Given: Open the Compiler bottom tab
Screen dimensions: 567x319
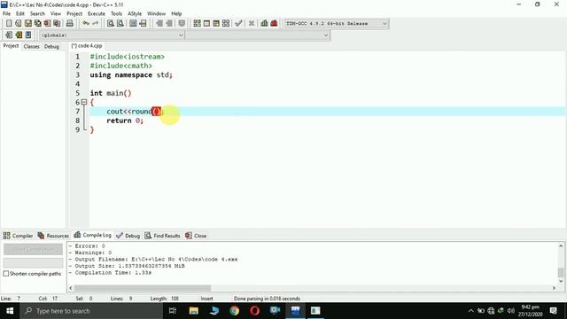Looking at the screenshot, I should pos(18,236).
